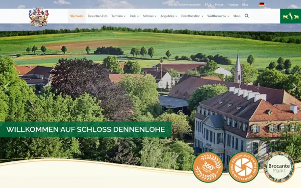Image resolution: width=301 pixels, height=188 pixels.
Task: Open the Kontakt link
Action: click(x=233, y=5)
